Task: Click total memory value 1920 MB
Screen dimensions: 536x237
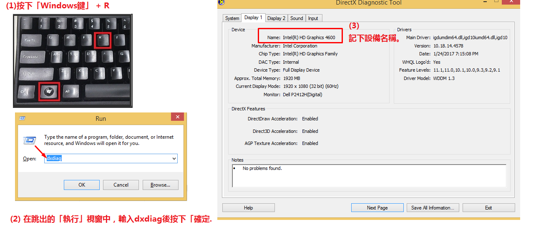Action: 292,78
